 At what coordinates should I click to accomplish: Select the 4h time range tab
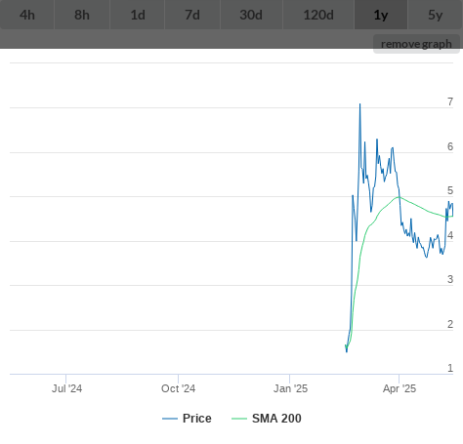point(27,15)
